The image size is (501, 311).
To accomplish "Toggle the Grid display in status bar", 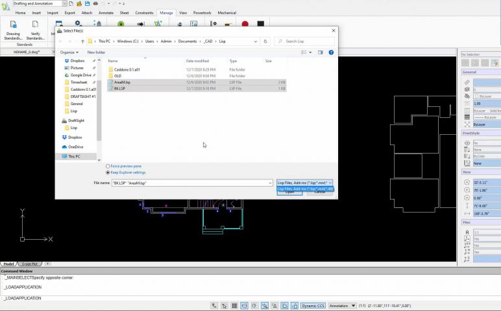I will (234, 306).
